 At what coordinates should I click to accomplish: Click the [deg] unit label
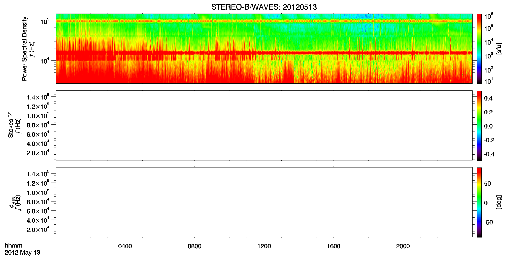click(x=499, y=202)
